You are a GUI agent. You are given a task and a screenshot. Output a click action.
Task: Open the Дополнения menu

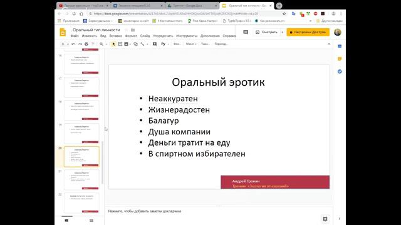point(210,36)
